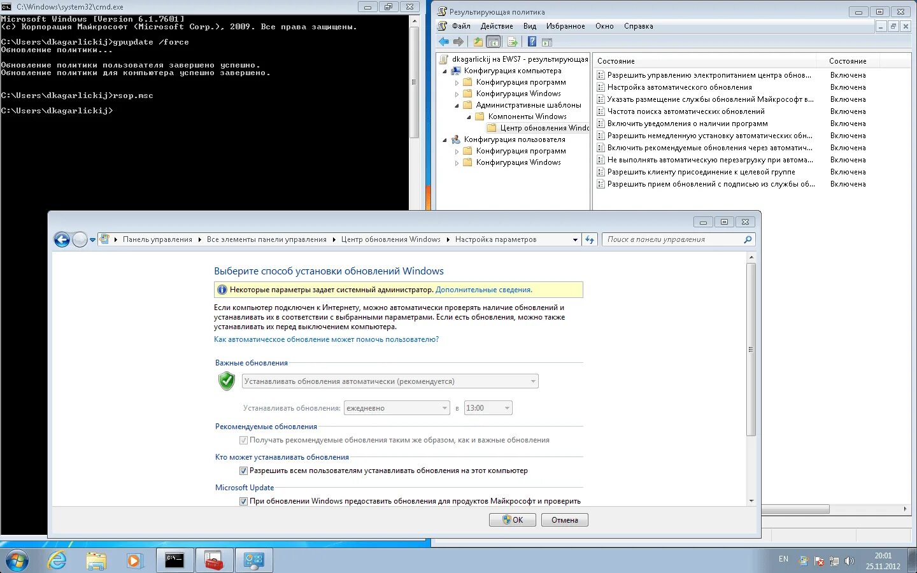Open the ежедневно schedule dropdown
917x573 pixels.
coord(397,408)
